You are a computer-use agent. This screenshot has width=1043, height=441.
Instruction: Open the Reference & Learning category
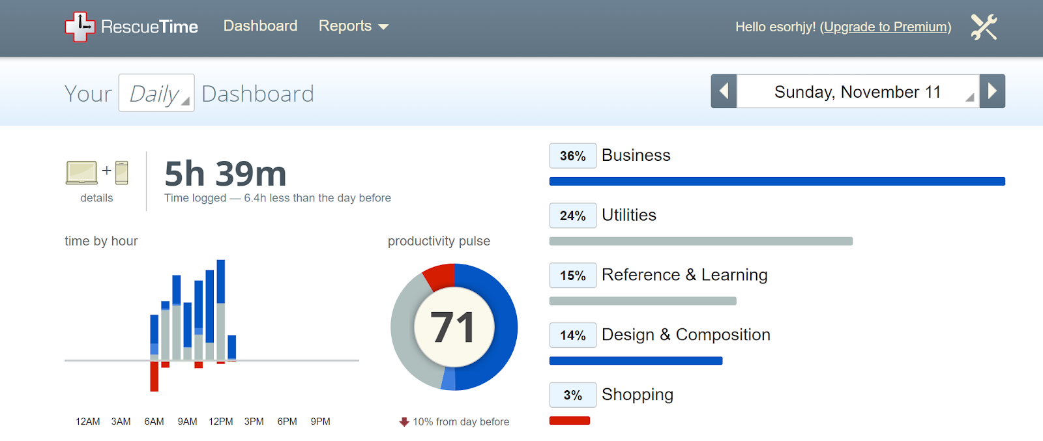click(684, 275)
